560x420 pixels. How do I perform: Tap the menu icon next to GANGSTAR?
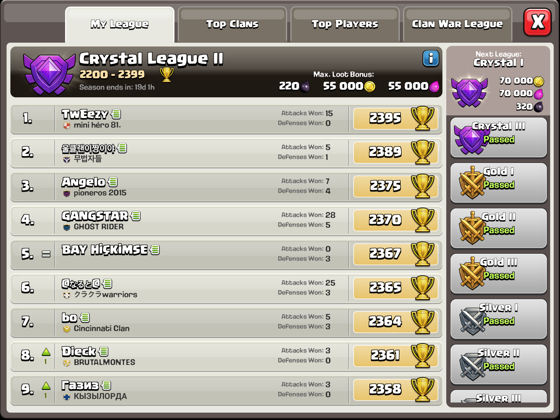(x=136, y=216)
